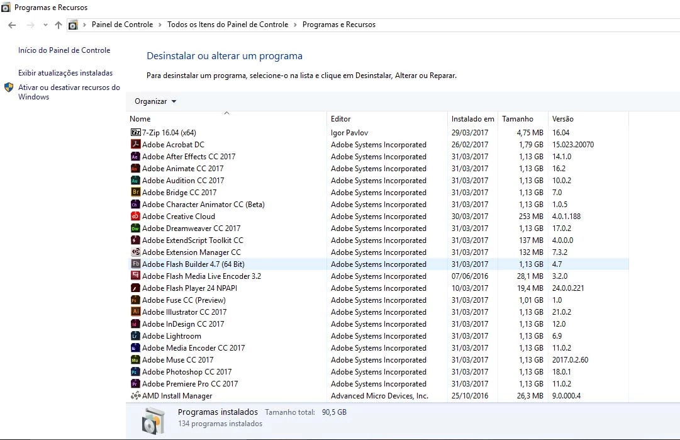Image resolution: width=680 pixels, height=440 pixels.
Task: Click the Adobe Creative Cloud icon
Action: pos(136,216)
